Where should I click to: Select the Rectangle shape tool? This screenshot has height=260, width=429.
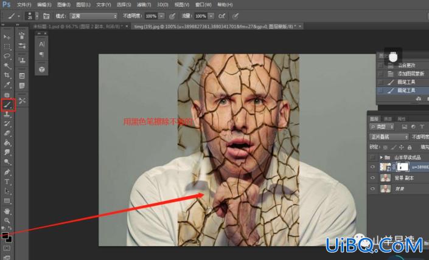click(x=7, y=201)
